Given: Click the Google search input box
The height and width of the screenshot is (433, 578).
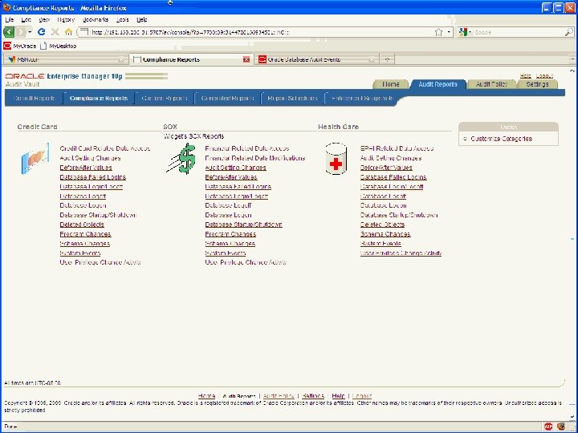Looking at the screenshot, I should tap(518, 32).
